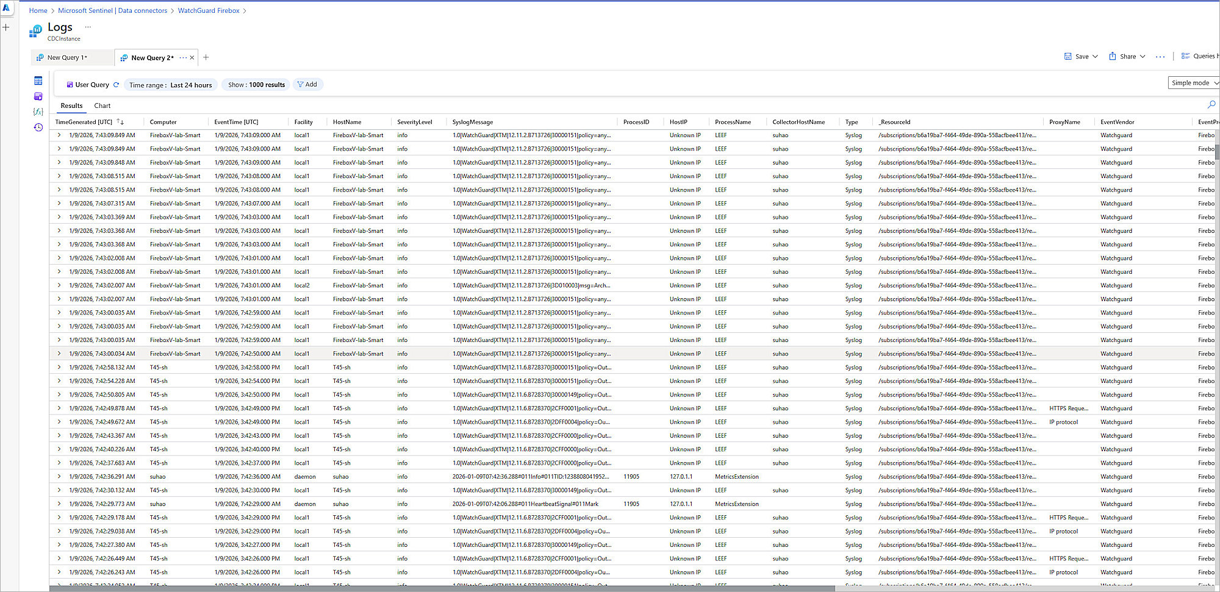Click the Add filter button
The height and width of the screenshot is (592, 1220).
click(307, 85)
